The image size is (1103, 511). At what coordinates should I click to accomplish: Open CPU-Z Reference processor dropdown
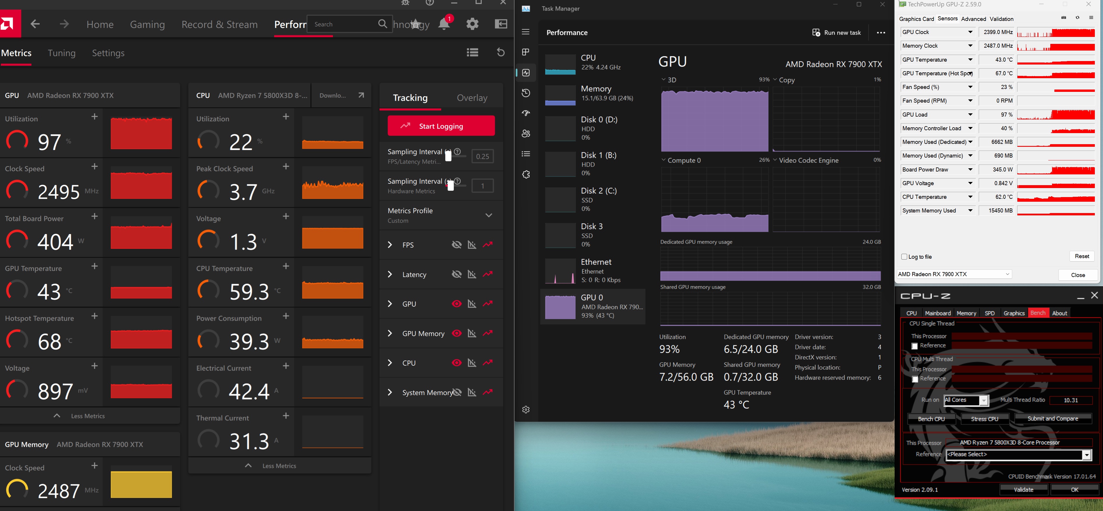(x=1019, y=455)
